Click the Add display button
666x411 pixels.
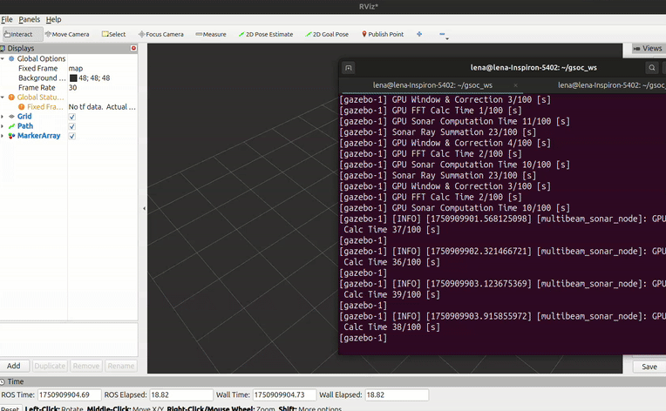14,366
